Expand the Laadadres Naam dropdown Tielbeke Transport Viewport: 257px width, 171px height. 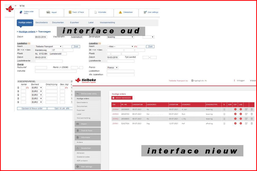[49, 46]
